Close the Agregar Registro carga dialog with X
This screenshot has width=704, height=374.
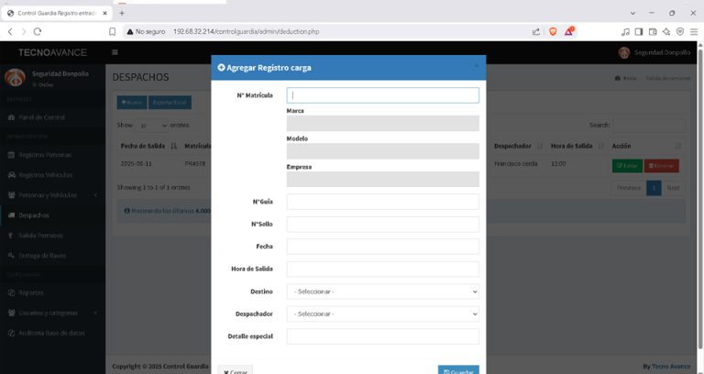pos(477,66)
